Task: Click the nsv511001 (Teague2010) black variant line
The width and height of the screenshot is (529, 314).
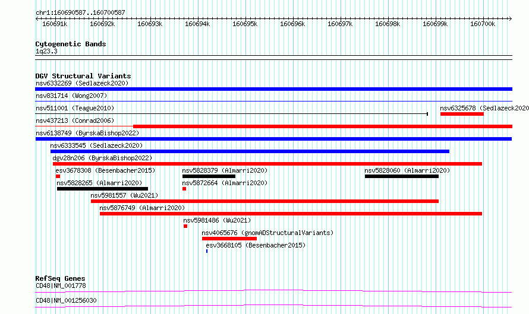Action: [232, 114]
